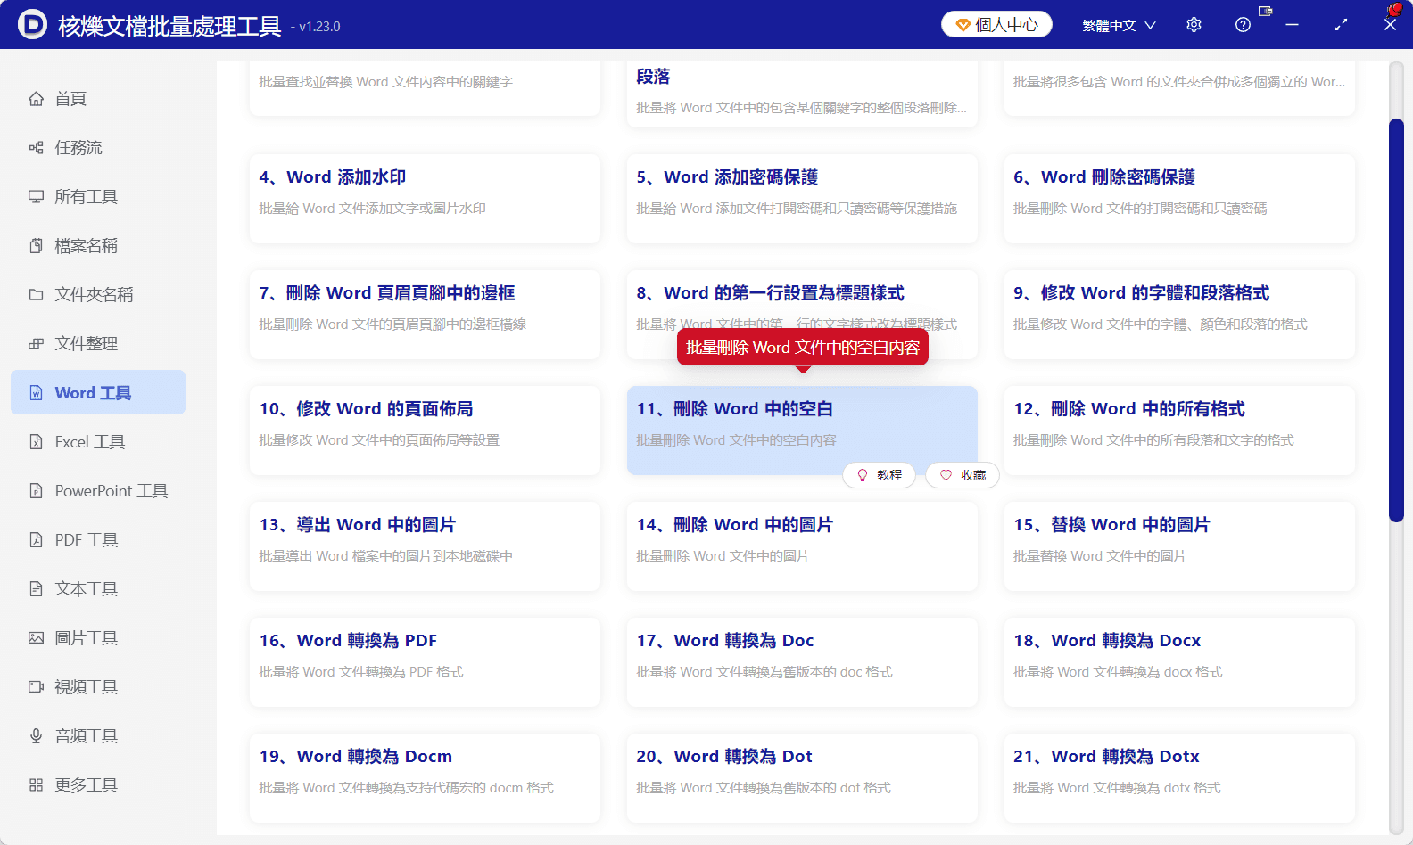1413x845 pixels.
Task: Click the 收藏 favorite button
Action: (x=963, y=476)
